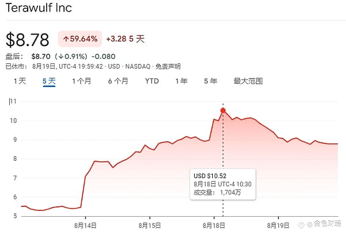This screenshot has width=346, height=234.
Task: Click the 8月19日 axis date label
Action: coord(279,225)
